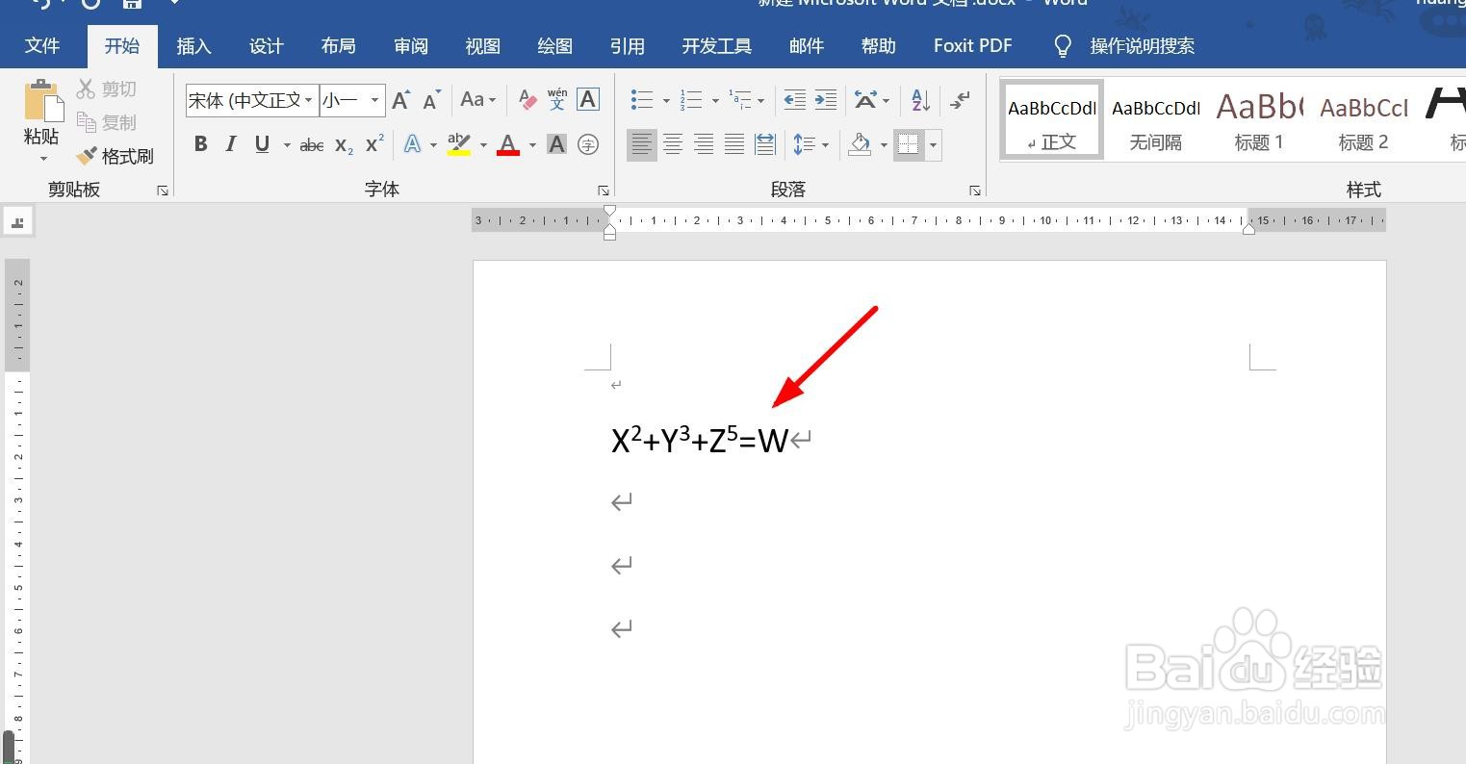Open the paragraph dialog launcher
1466x764 pixels.
(x=974, y=191)
